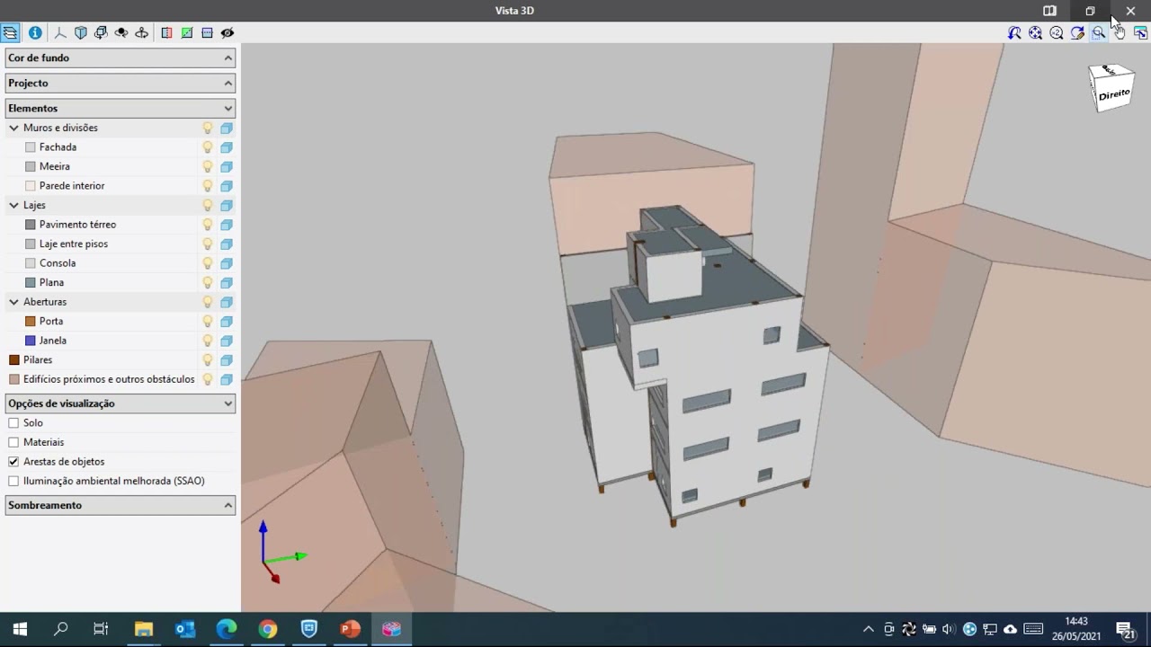Select the zoom extents icon
The height and width of the screenshot is (647, 1151).
tap(1035, 32)
